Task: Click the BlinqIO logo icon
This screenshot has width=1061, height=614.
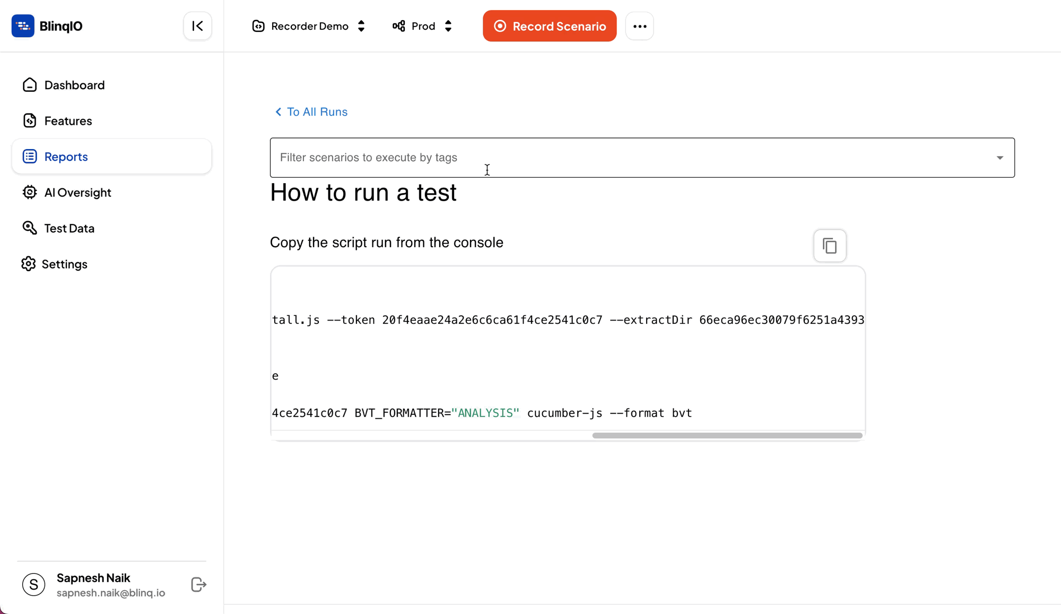Action: pyautogui.click(x=23, y=25)
